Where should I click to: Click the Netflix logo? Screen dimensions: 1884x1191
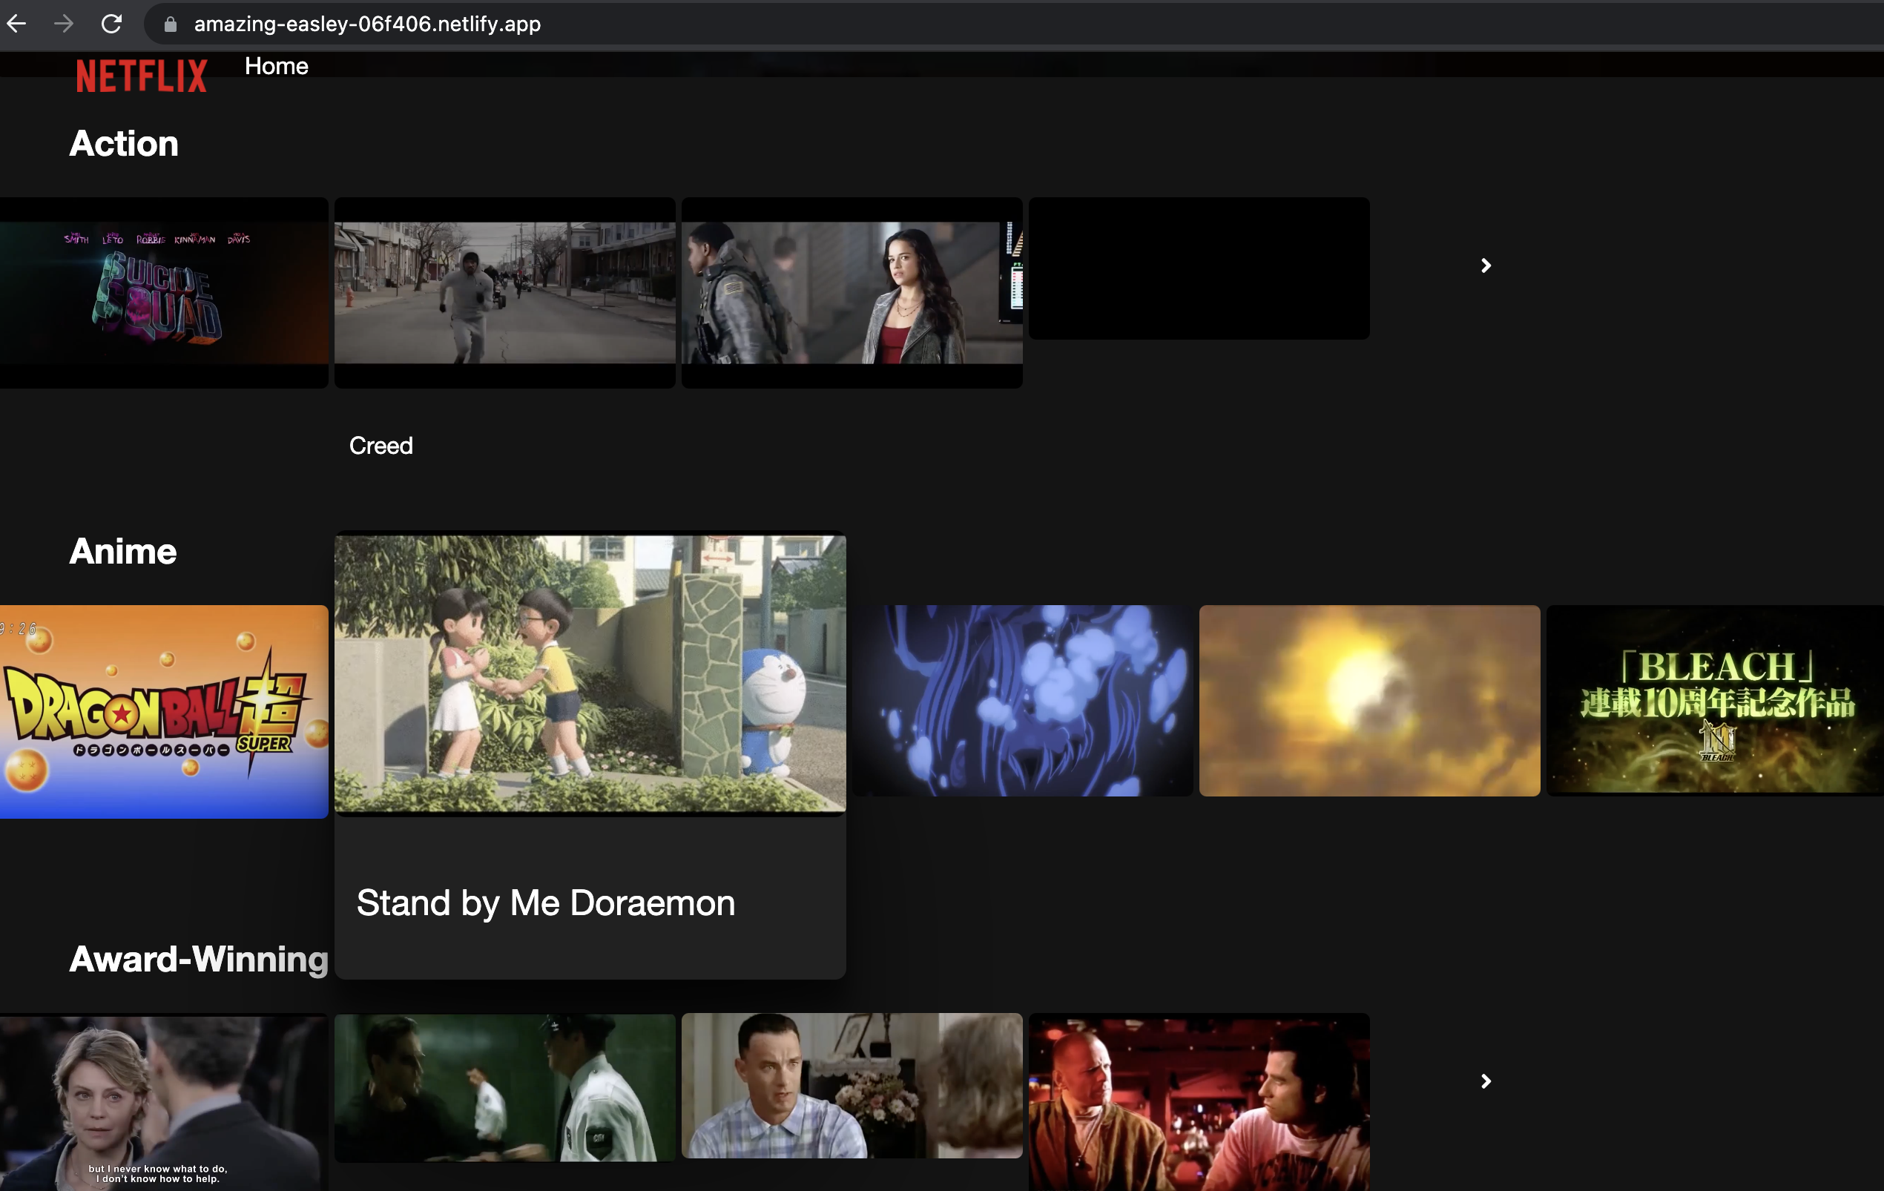[x=142, y=76]
